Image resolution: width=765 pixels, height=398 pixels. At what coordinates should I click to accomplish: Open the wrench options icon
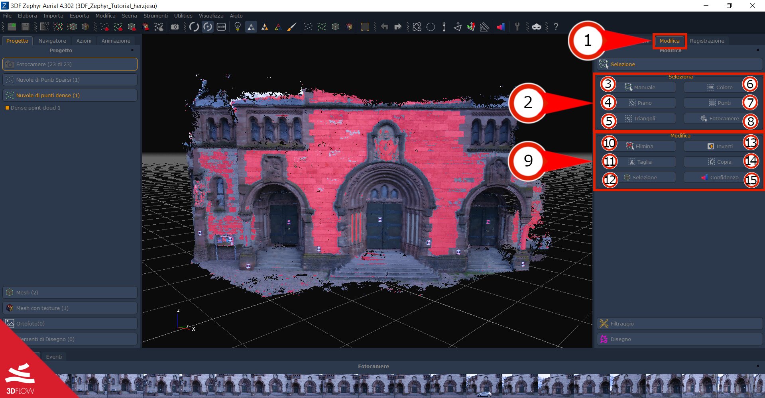tap(517, 27)
